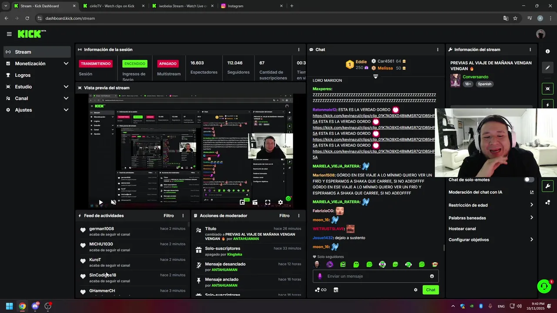Open mini-player on stream preview

(242, 202)
